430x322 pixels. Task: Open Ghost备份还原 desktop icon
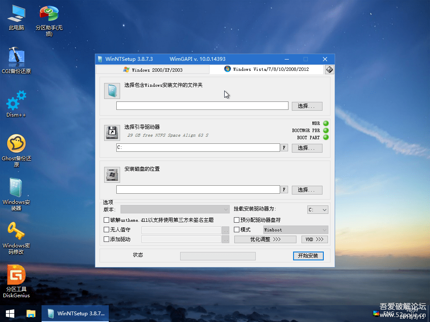[x=16, y=151]
